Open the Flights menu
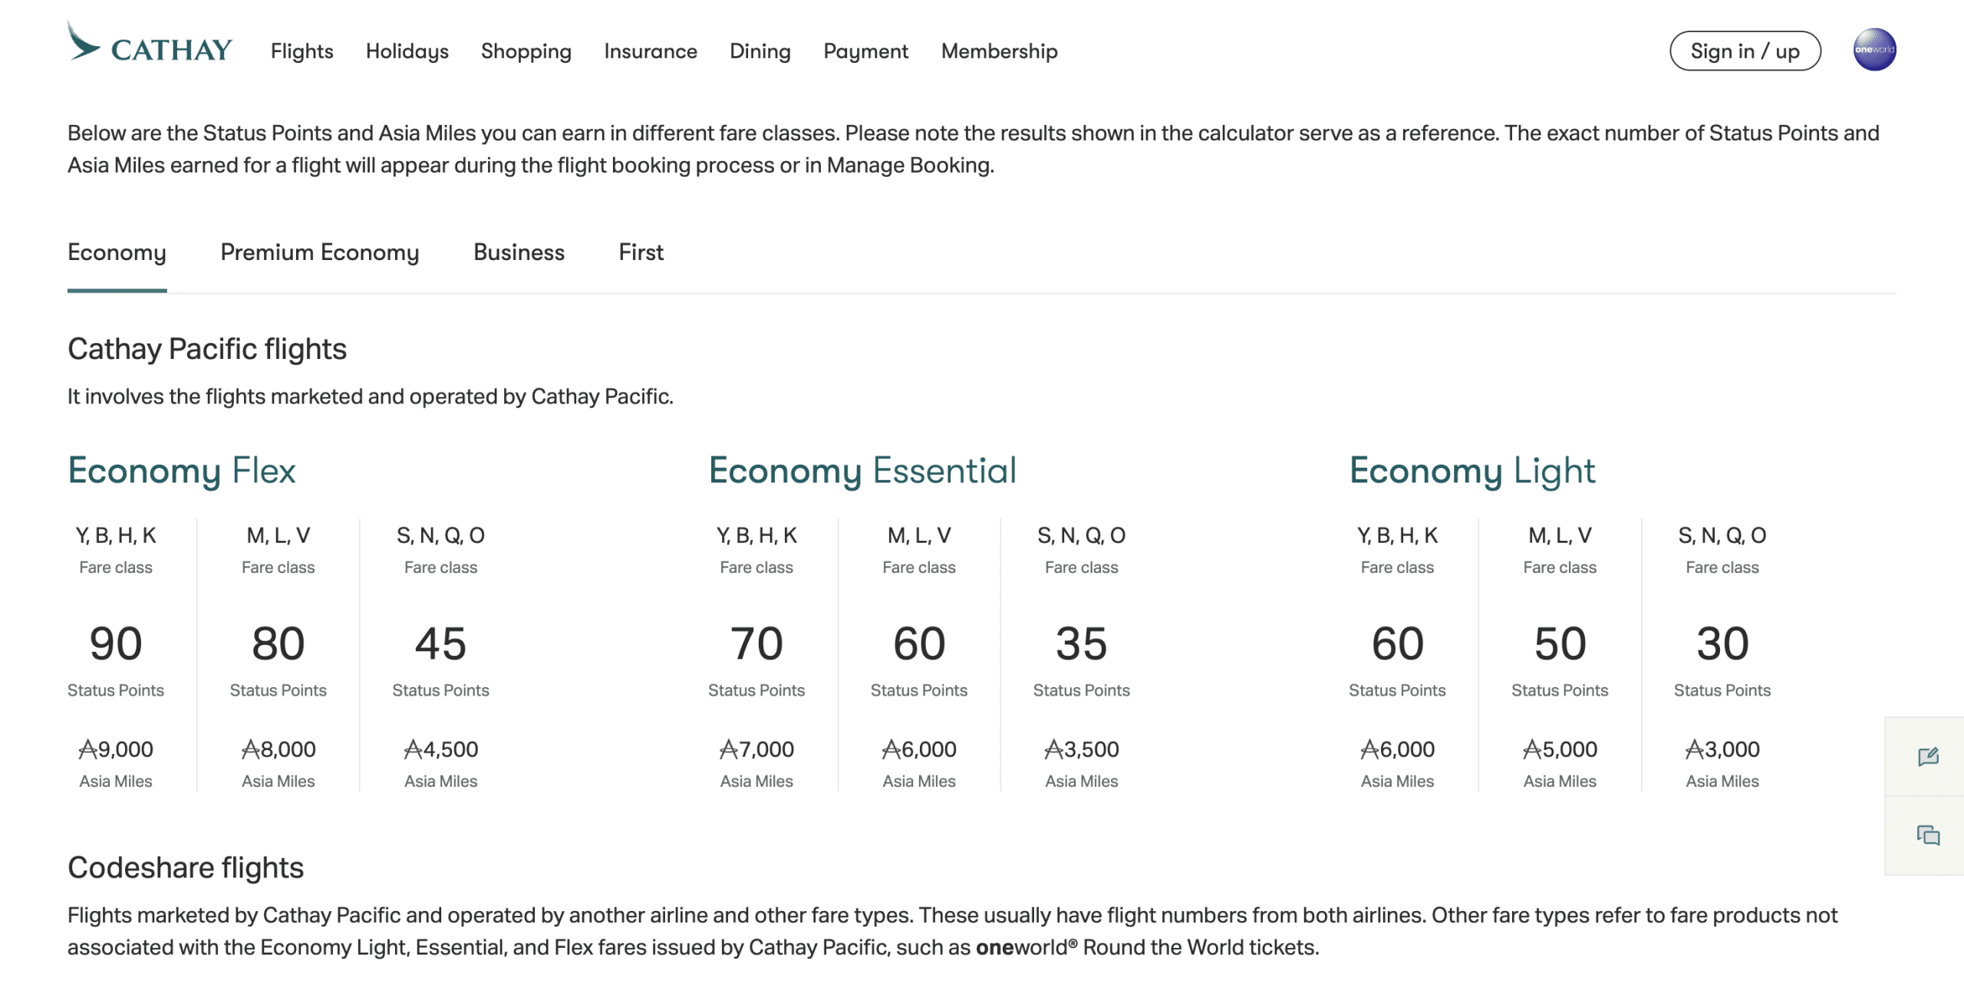1964x984 pixels. click(302, 51)
